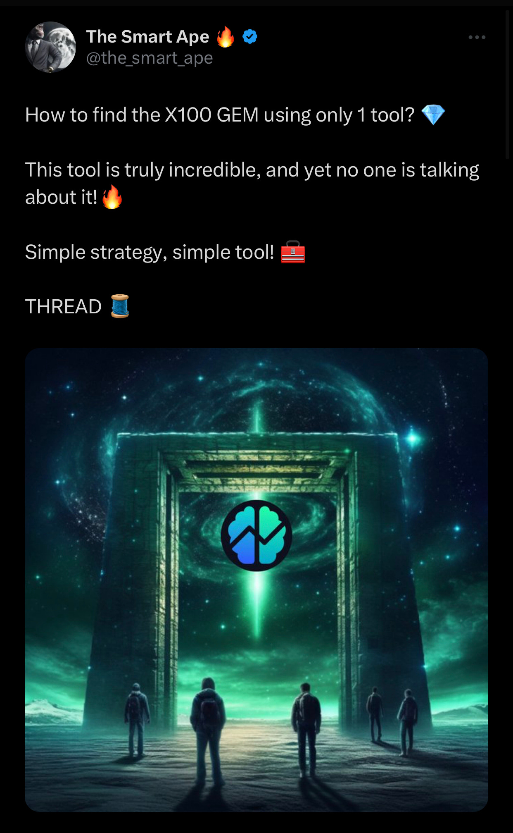Open The Smart Ape profile avatar
The width and height of the screenshot is (513, 833).
coord(50,47)
